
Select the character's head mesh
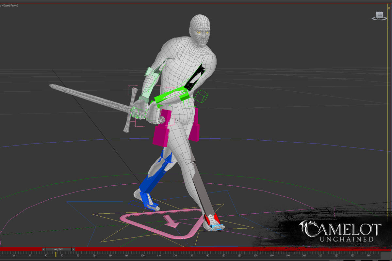tap(200, 29)
